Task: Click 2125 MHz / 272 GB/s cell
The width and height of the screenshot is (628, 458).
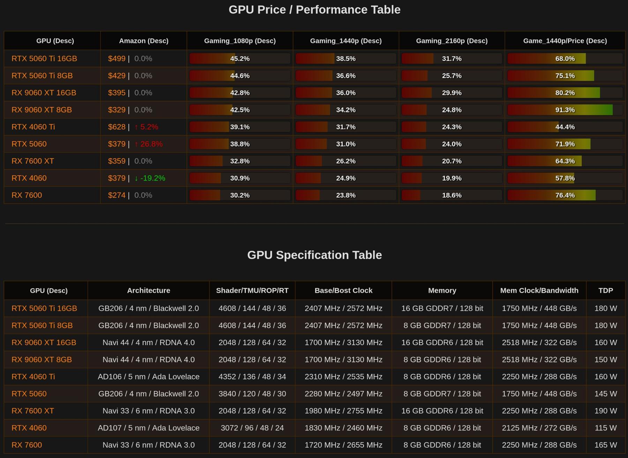Action: click(x=539, y=428)
